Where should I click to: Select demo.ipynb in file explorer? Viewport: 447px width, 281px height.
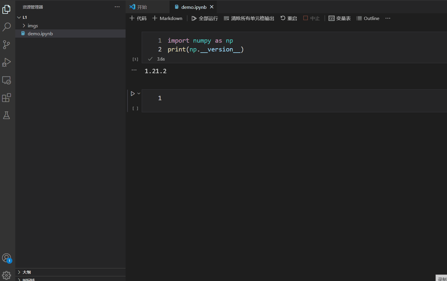[x=70, y=34]
